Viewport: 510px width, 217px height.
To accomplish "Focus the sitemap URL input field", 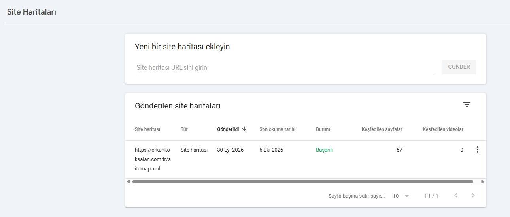I will [285, 67].
